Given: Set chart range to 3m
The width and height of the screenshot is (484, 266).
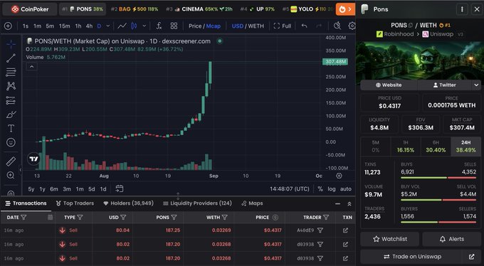Looking at the screenshot, I should tap(67, 189).
